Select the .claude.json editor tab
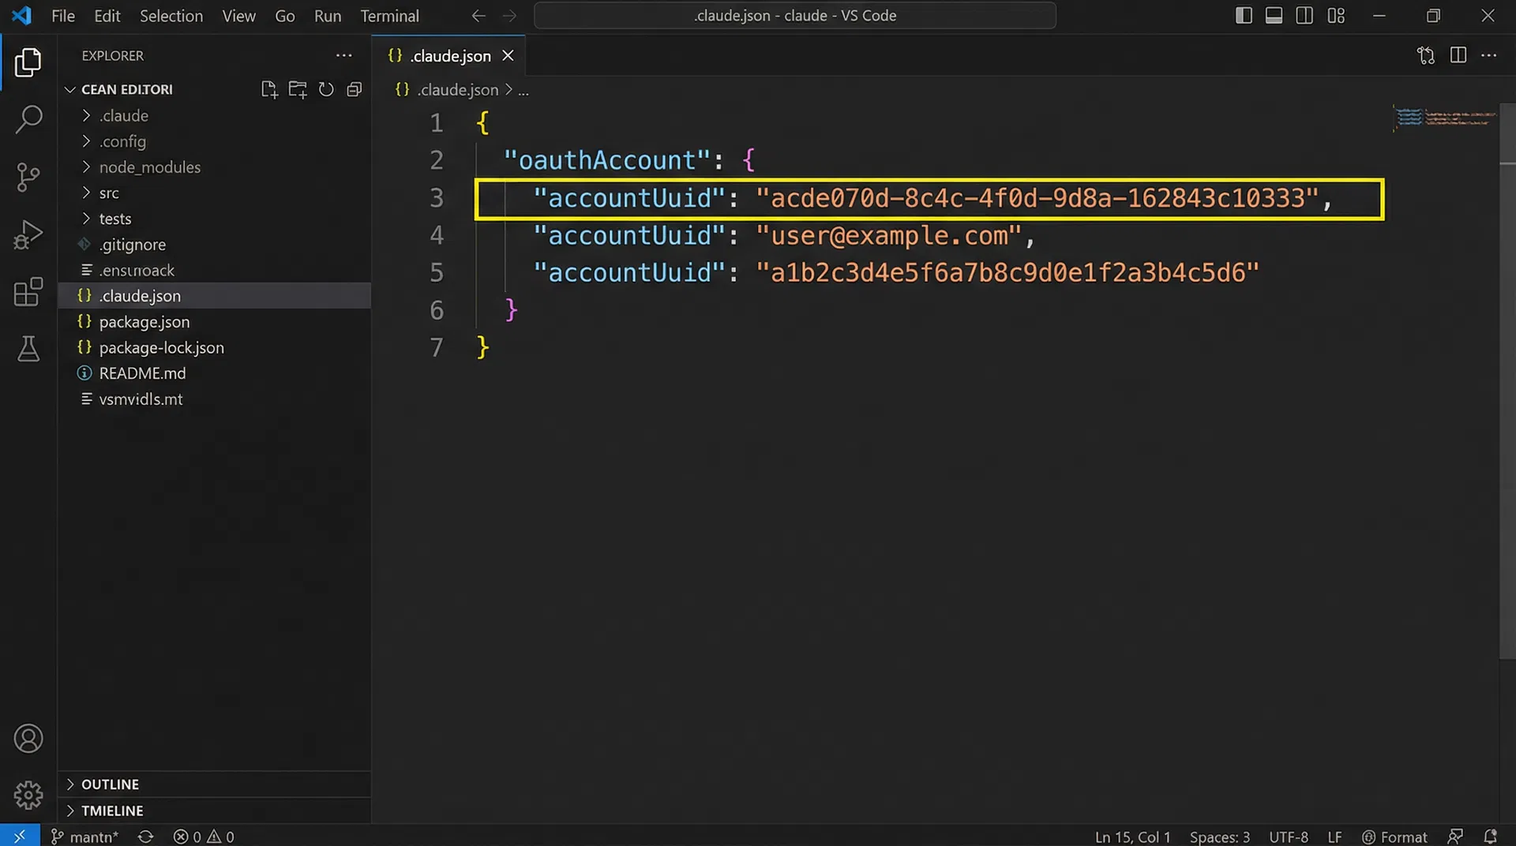This screenshot has height=846, width=1516. tap(448, 55)
